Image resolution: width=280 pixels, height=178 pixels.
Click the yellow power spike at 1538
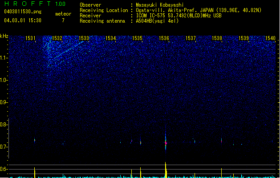coord(221,173)
